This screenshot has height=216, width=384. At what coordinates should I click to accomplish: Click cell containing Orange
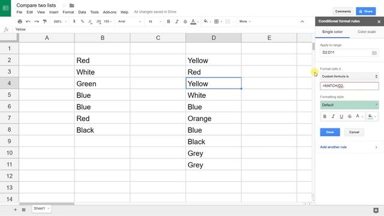click(214, 119)
